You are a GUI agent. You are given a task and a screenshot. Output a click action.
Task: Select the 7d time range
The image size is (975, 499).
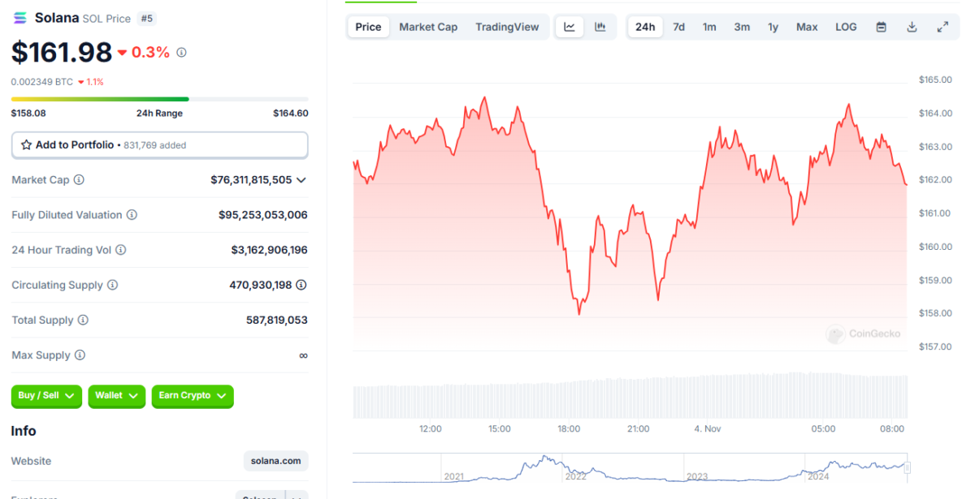678,27
